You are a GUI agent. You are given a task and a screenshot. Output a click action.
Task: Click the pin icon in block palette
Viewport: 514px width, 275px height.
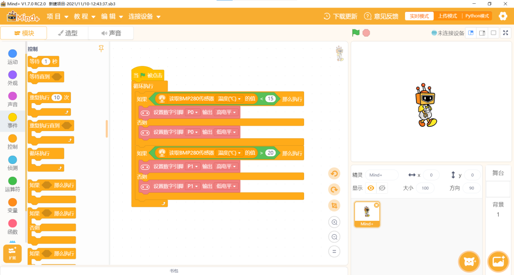[x=101, y=48]
